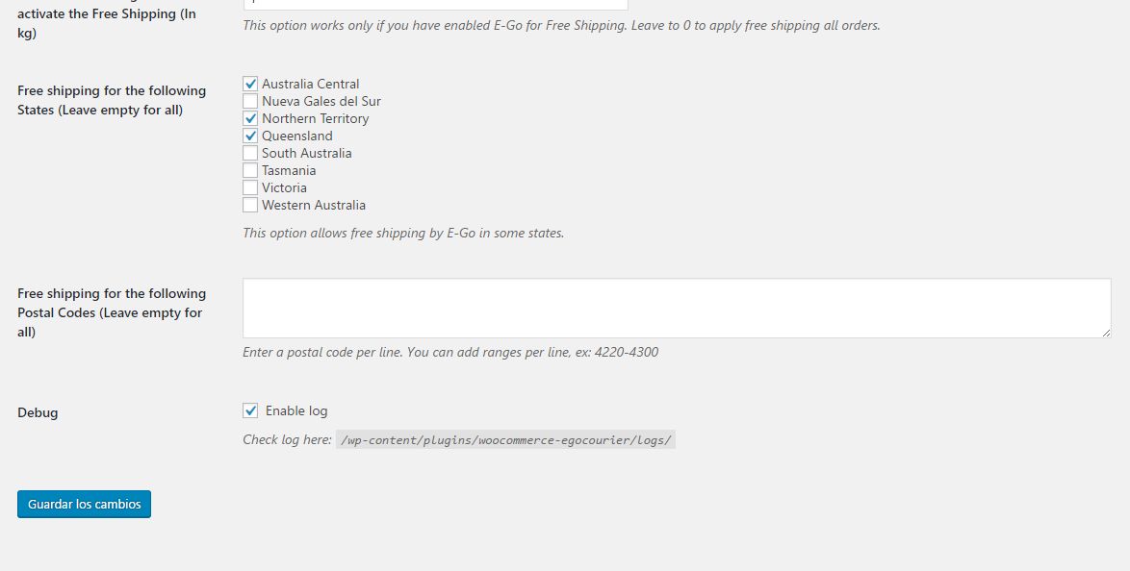Image resolution: width=1130 pixels, height=571 pixels.
Task: Click the Free shipping States heading label
Action: [112, 100]
